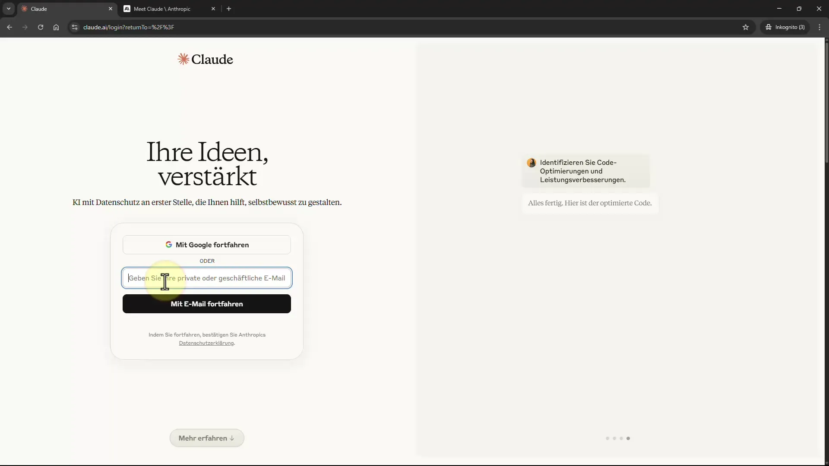Click the 'Alles fertig' response bubble
The width and height of the screenshot is (829, 466).
tap(590, 203)
